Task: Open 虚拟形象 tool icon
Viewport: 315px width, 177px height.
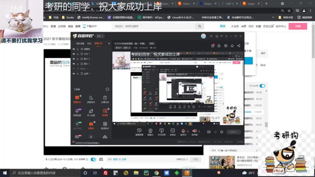Action: (77, 125)
